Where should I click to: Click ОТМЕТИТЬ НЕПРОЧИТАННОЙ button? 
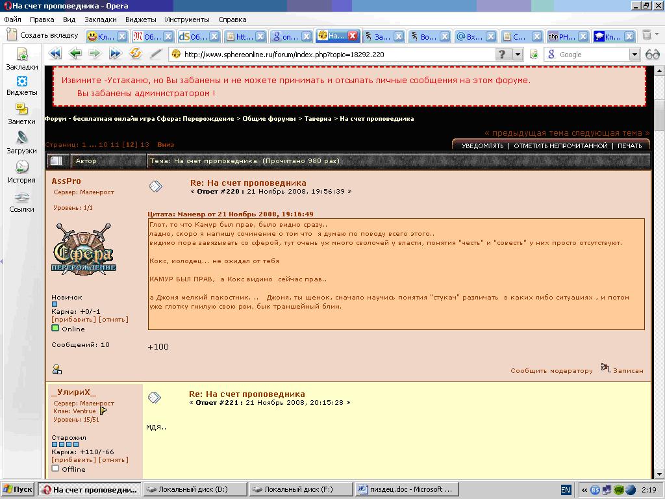click(x=560, y=146)
